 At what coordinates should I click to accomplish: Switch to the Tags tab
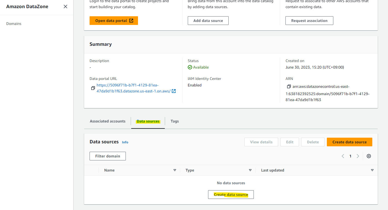[175, 121]
